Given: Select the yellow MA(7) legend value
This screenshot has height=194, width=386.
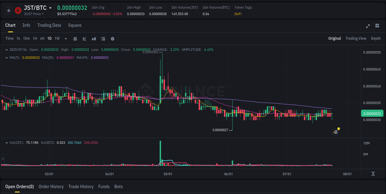Looking at the screenshot, I should [x=31, y=58].
